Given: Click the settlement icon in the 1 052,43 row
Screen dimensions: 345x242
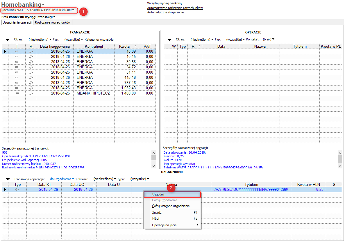Looking at the screenshot, I should (31, 88).
